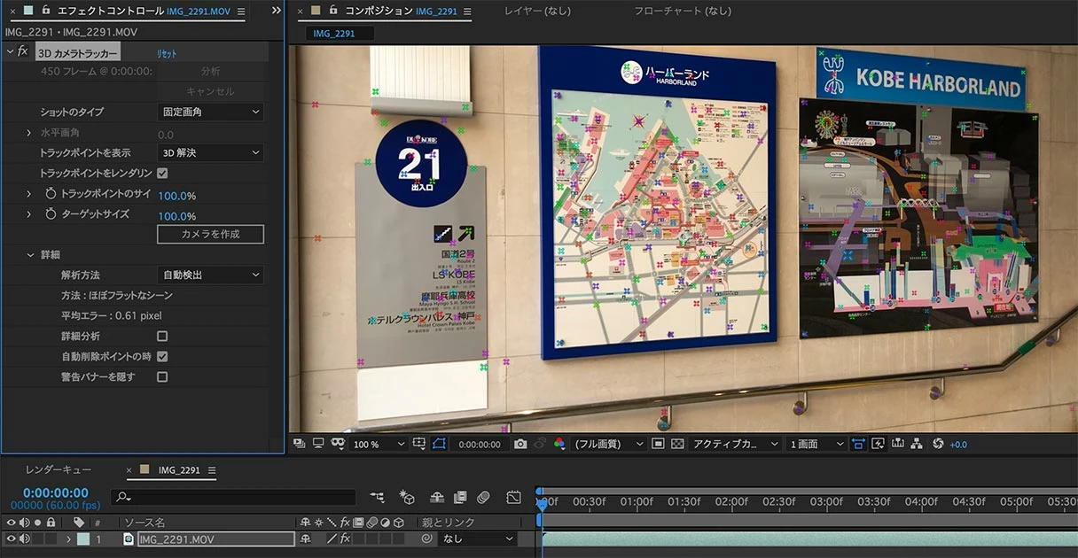Click the stopwatch for ターゲットサイズ

coord(51,214)
